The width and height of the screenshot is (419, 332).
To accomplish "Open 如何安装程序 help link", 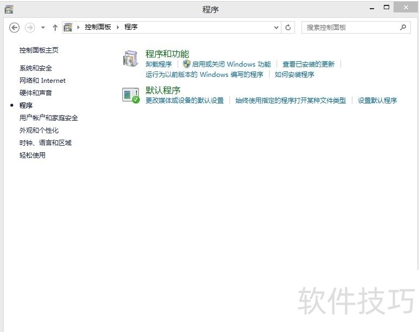I will [294, 74].
